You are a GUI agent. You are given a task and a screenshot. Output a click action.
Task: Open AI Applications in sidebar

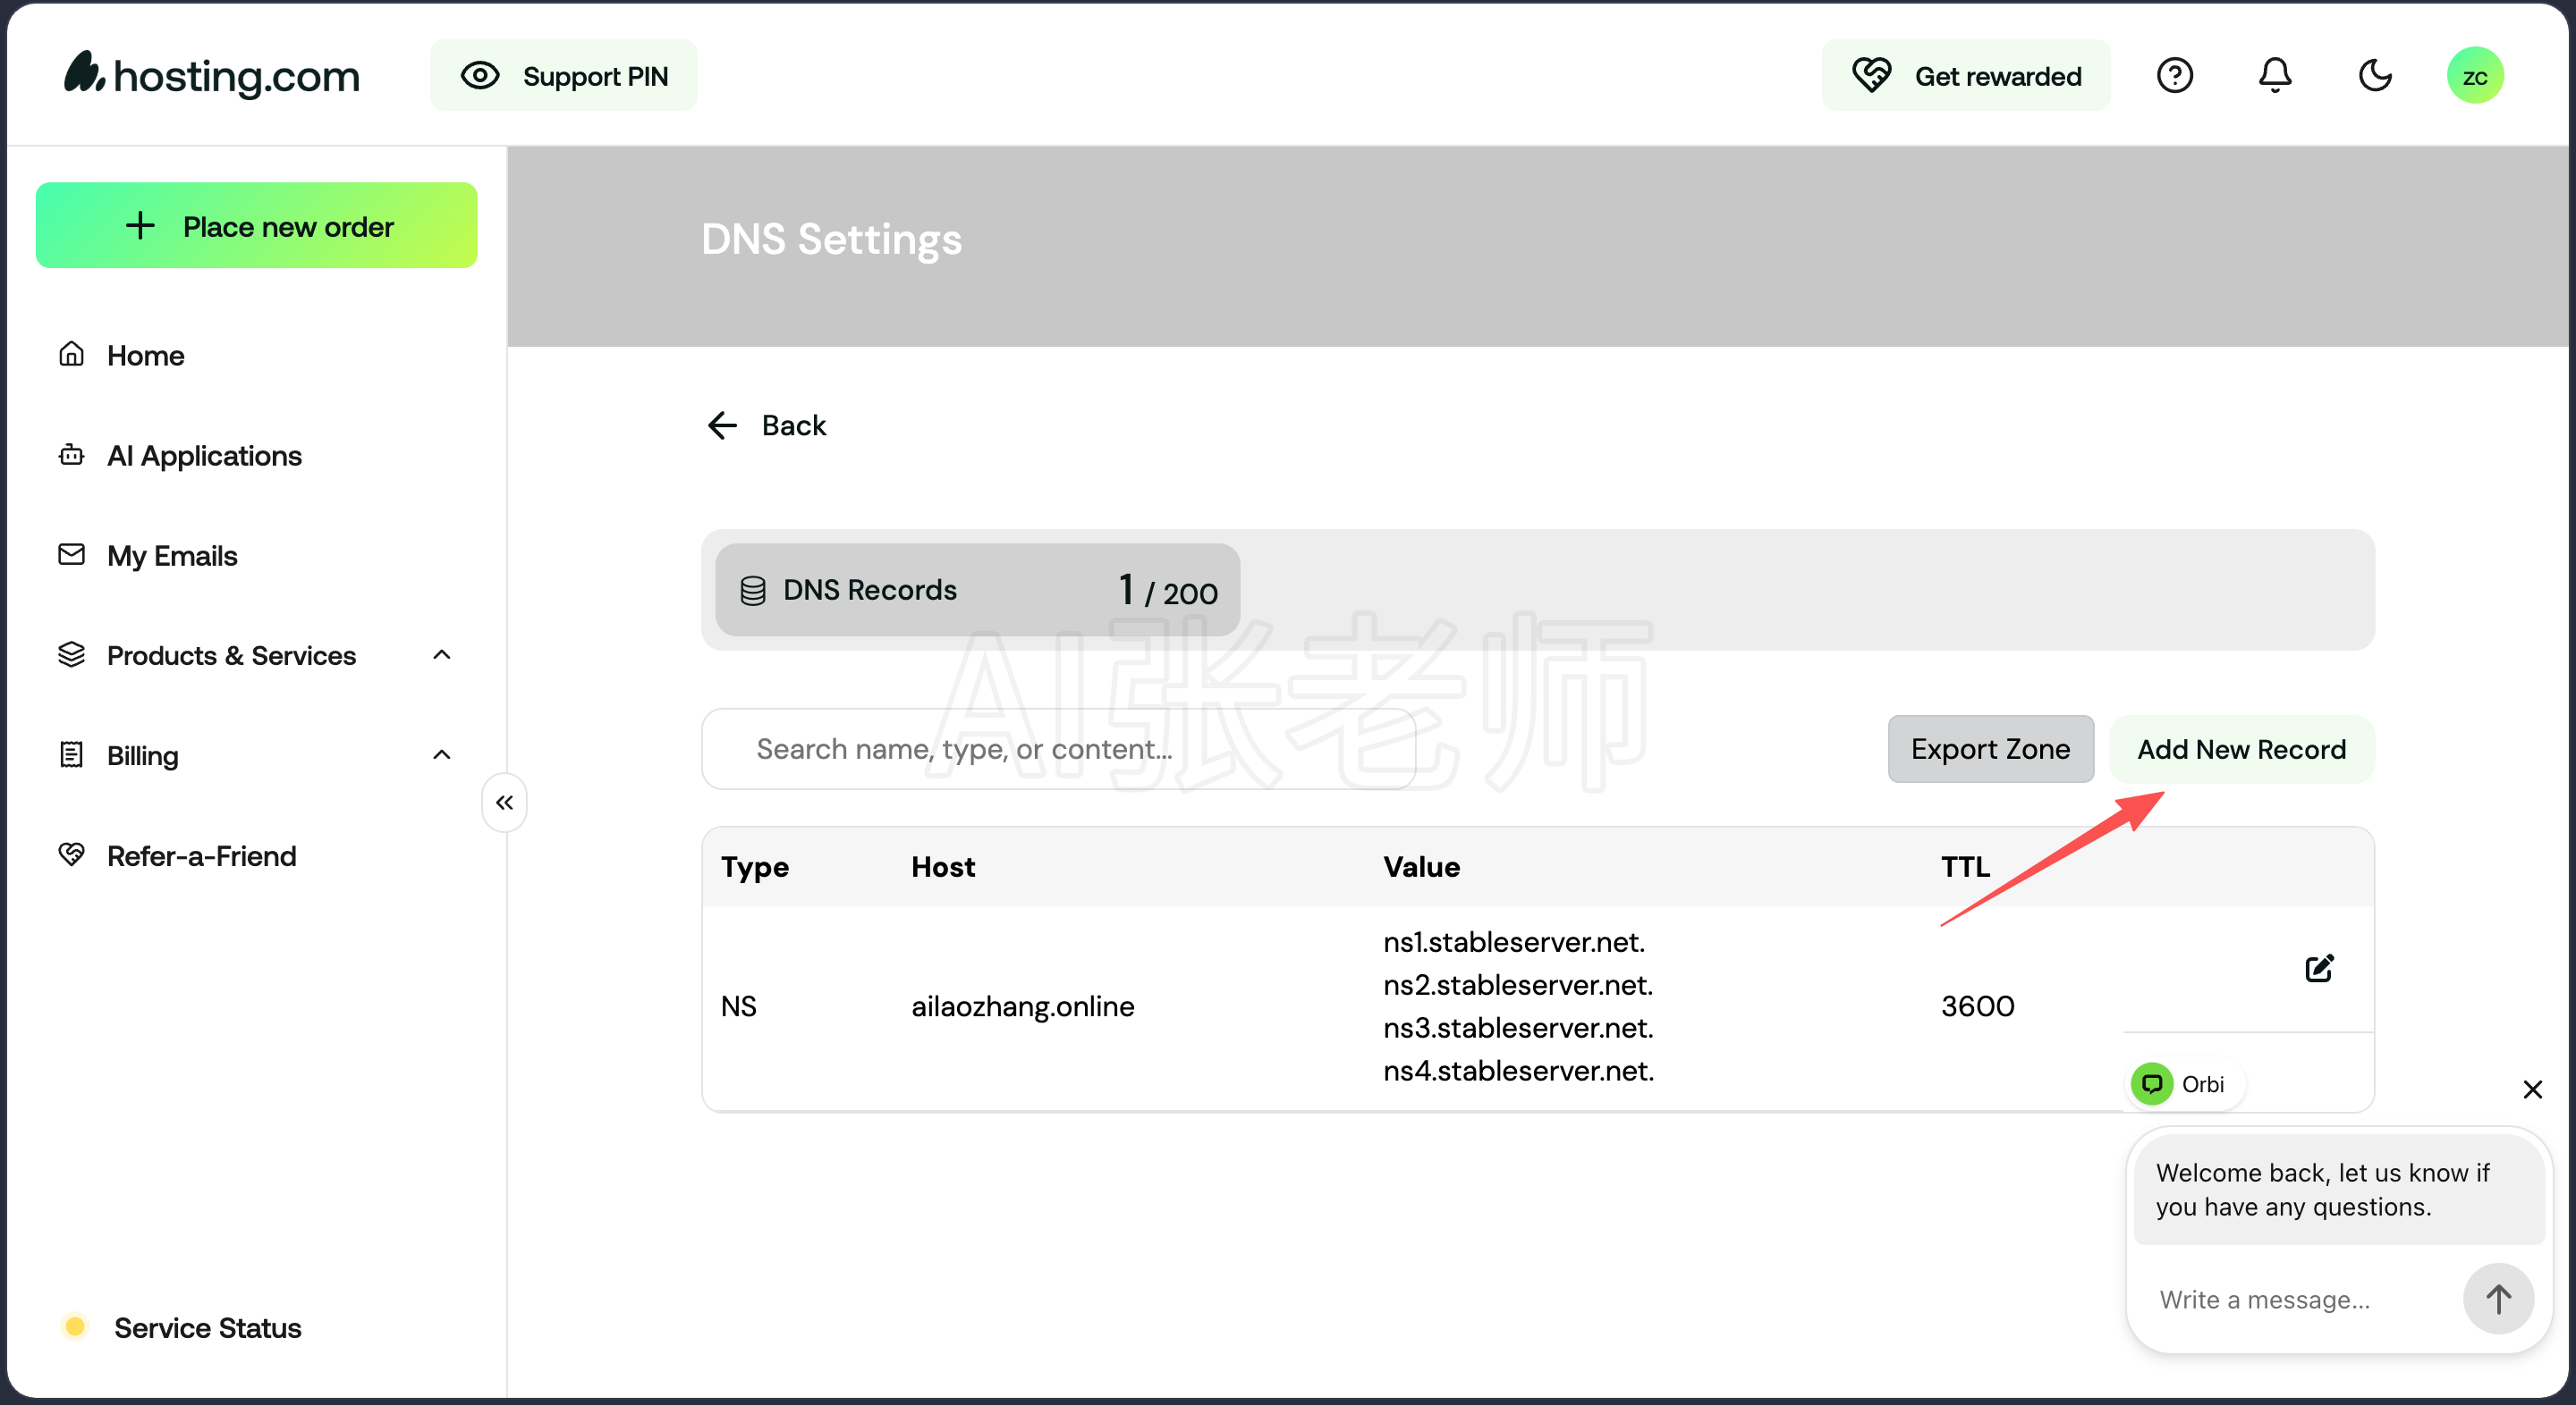coord(204,456)
